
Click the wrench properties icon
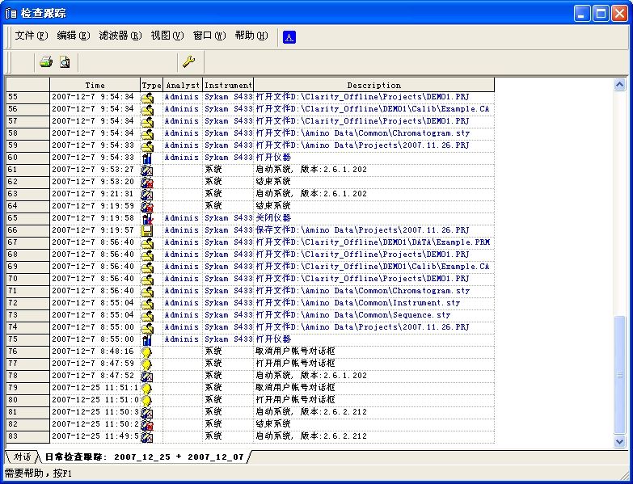[188, 61]
